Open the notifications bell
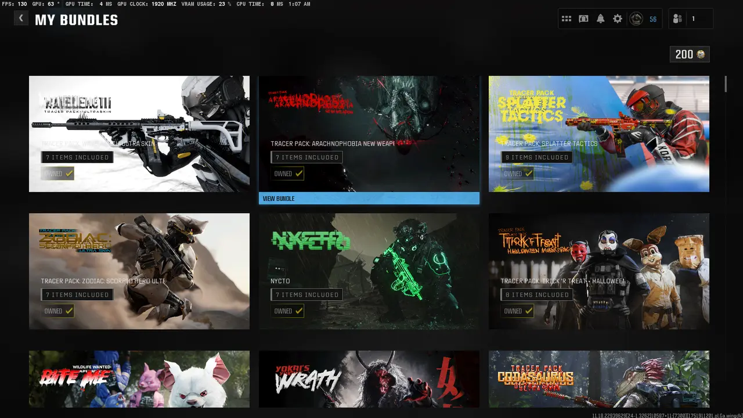Viewport: 743px width, 418px height. [x=600, y=19]
